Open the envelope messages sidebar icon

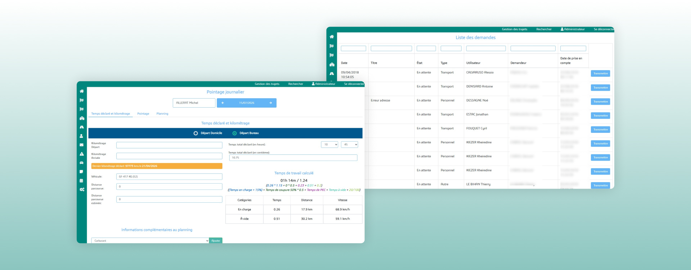[81, 145]
